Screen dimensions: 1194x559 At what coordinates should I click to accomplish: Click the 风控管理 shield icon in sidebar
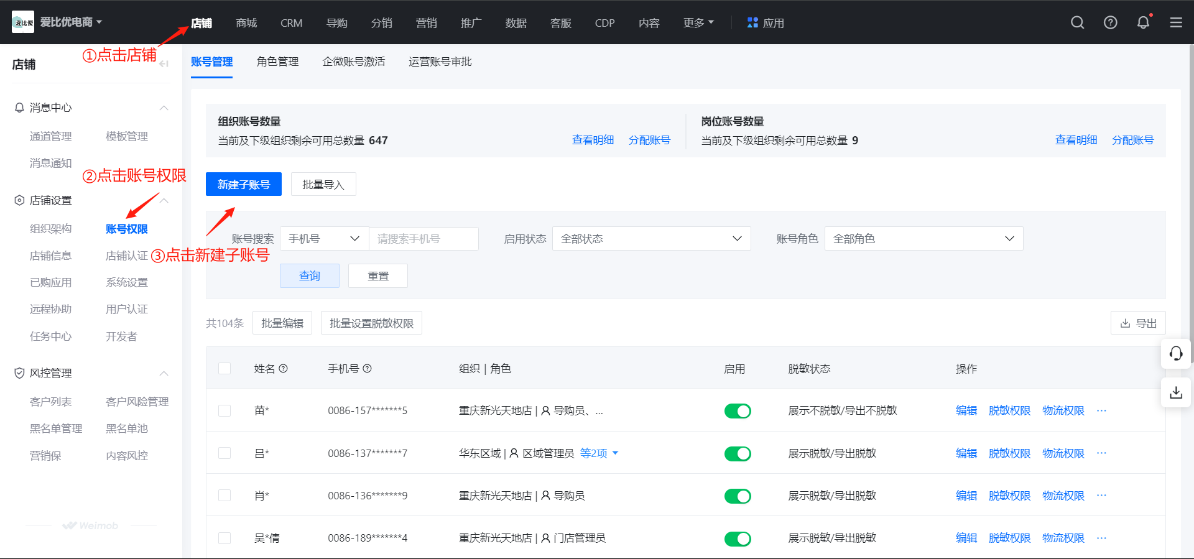click(19, 373)
